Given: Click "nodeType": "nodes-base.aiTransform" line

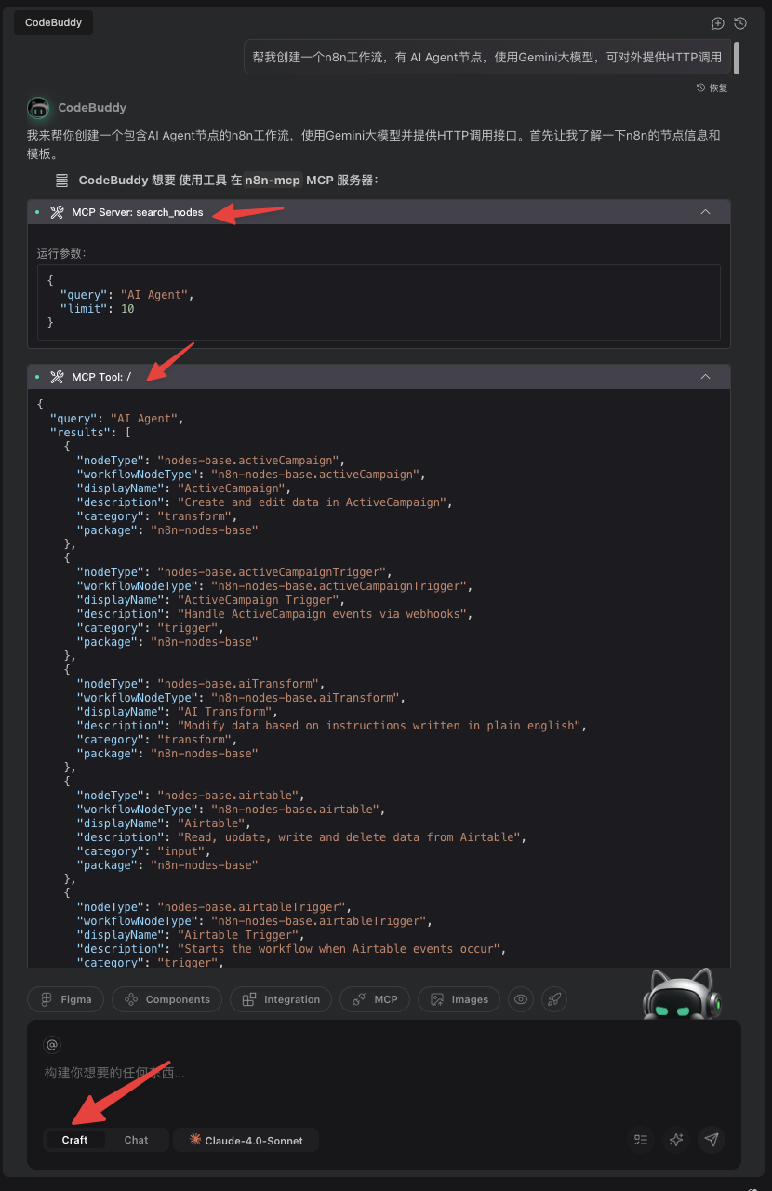Looking at the screenshot, I should pyautogui.click(x=201, y=684).
